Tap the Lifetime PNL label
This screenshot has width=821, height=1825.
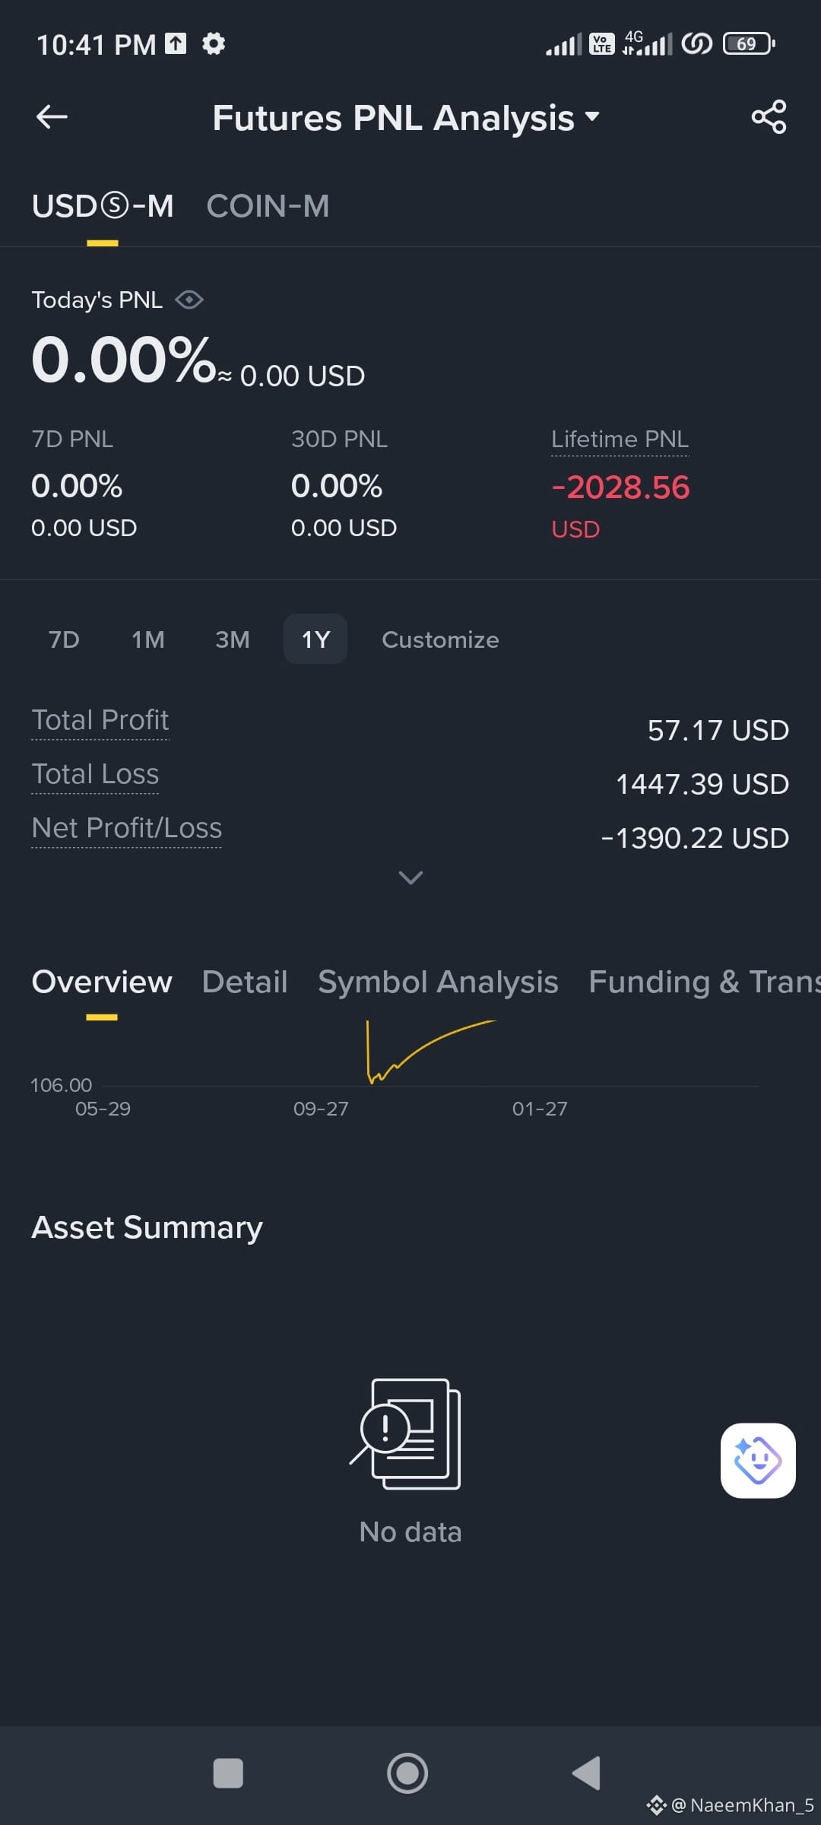click(620, 440)
